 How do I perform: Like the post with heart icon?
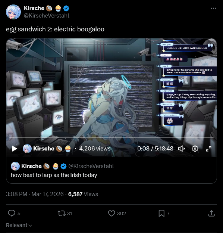point(111,213)
